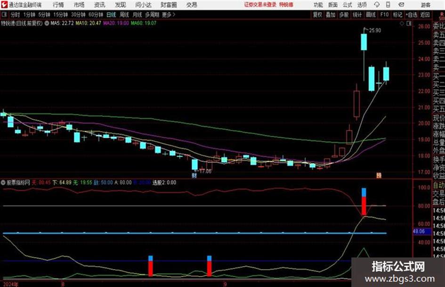Click the 自动 label in right panel
The image size is (445, 287).
click(439, 186)
